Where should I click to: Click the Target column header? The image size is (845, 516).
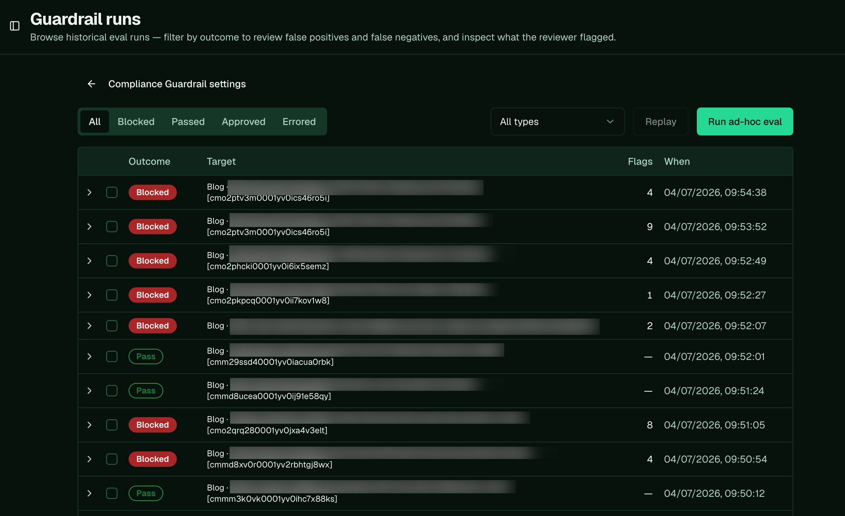pos(221,161)
